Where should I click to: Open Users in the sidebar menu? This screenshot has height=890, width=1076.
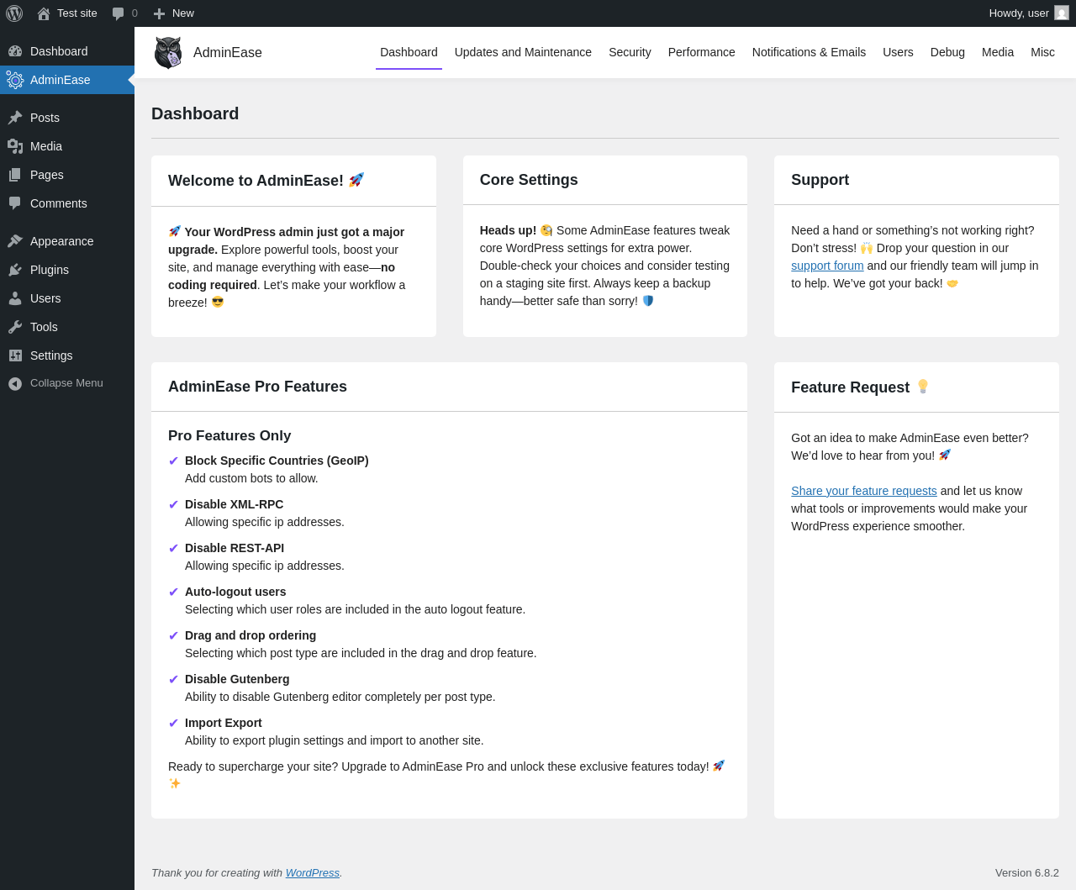tap(67, 298)
